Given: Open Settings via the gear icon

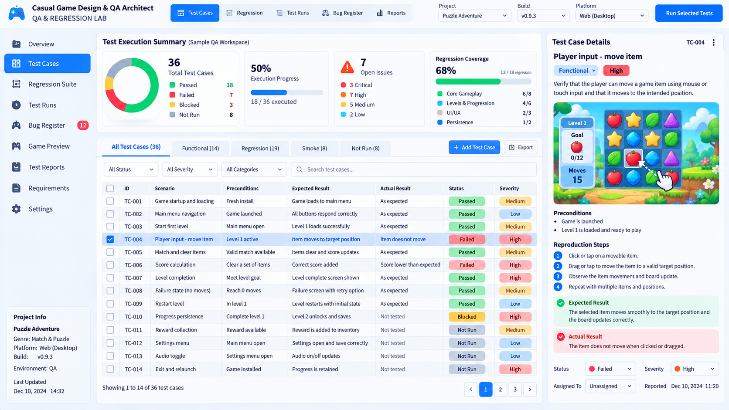Looking at the screenshot, I should [x=17, y=209].
